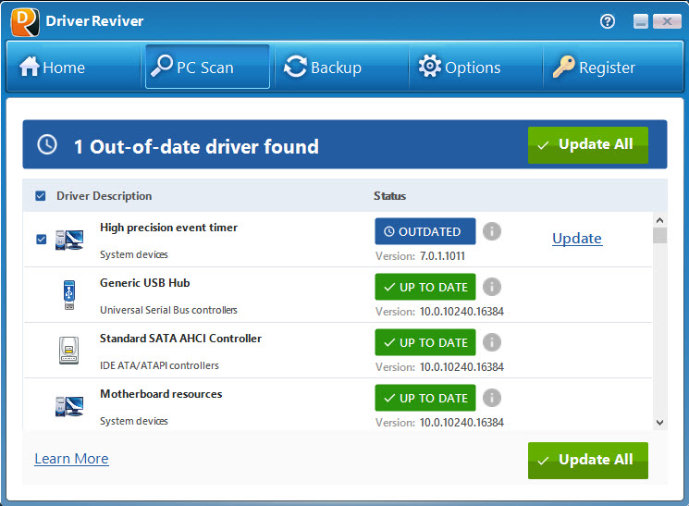Click the driver list scrollbar thumb

[x=659, y=235]
